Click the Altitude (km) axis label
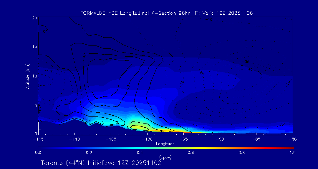 pyautogui.click(x=27, y=76)
